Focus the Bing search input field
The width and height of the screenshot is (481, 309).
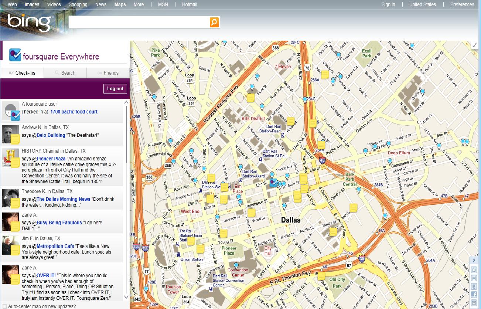[x=139, y=22]
